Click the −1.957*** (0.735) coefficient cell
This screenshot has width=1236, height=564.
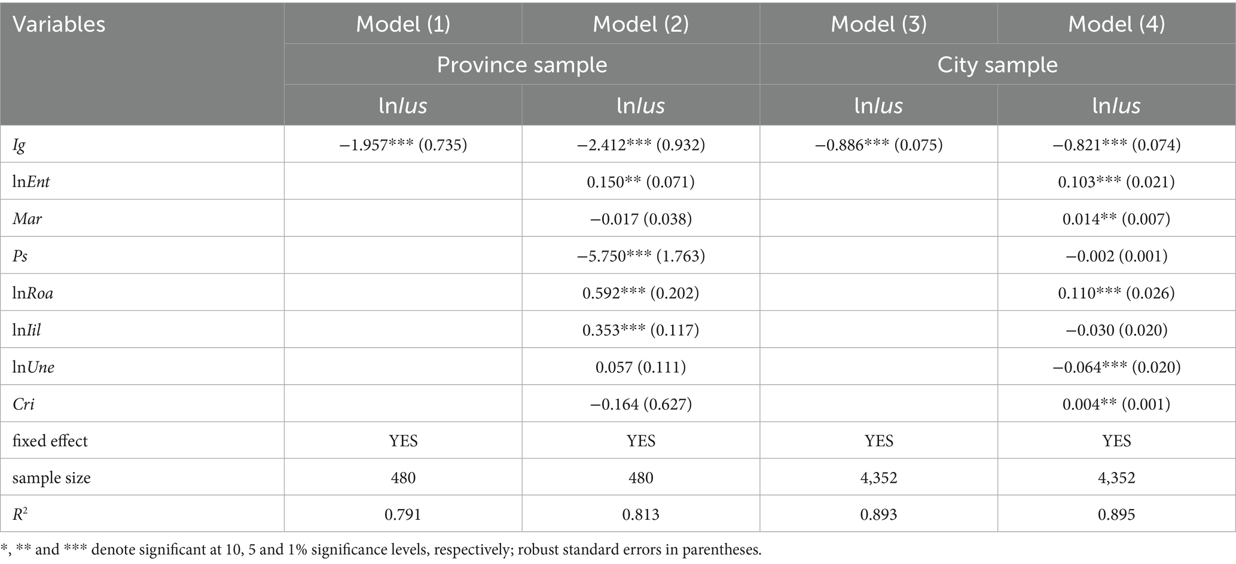[x=403, y=145]
